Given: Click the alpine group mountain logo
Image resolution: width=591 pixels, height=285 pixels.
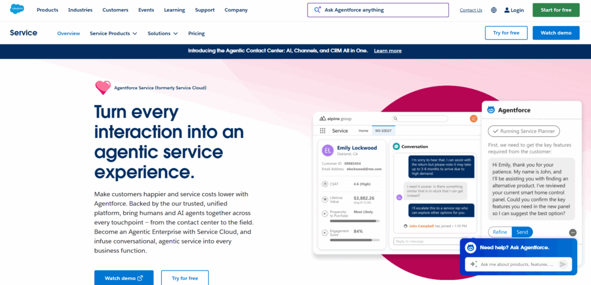Looking at the screenshot, I should pos(323,118).
